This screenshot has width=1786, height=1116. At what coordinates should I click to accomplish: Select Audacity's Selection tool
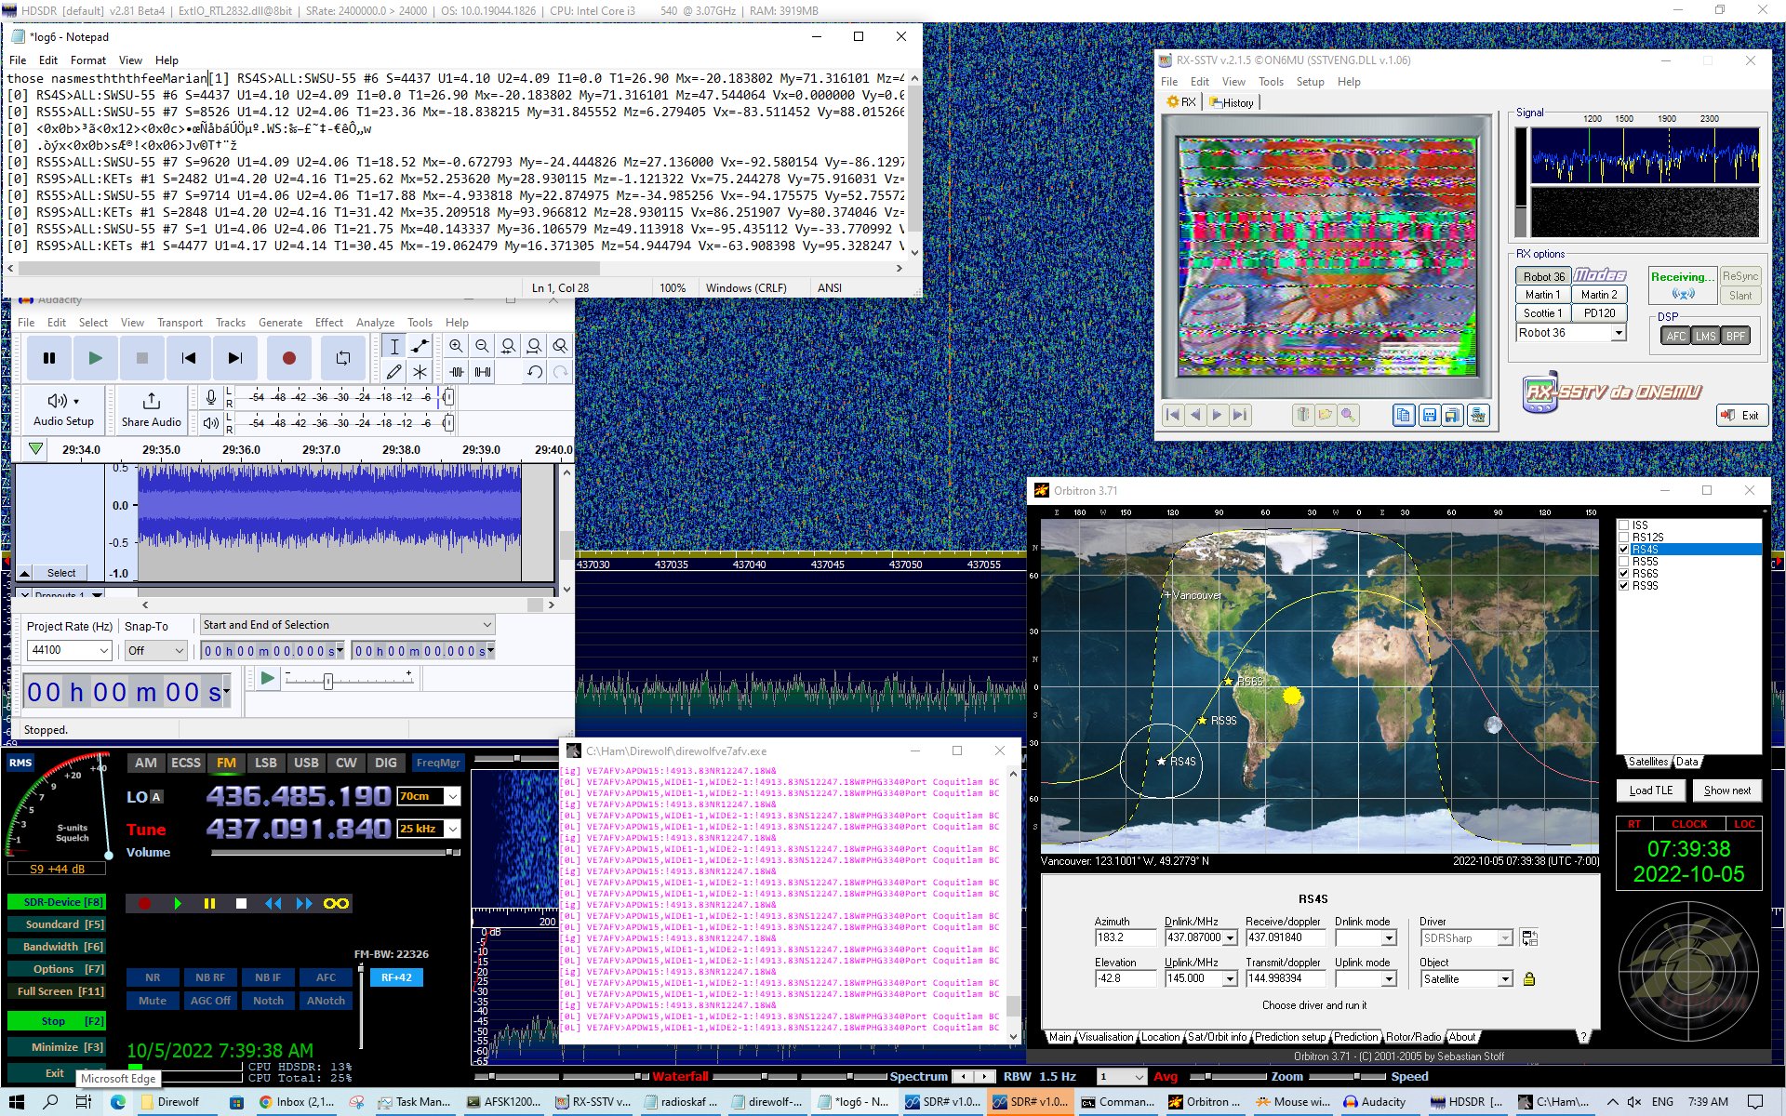[393, 346]
